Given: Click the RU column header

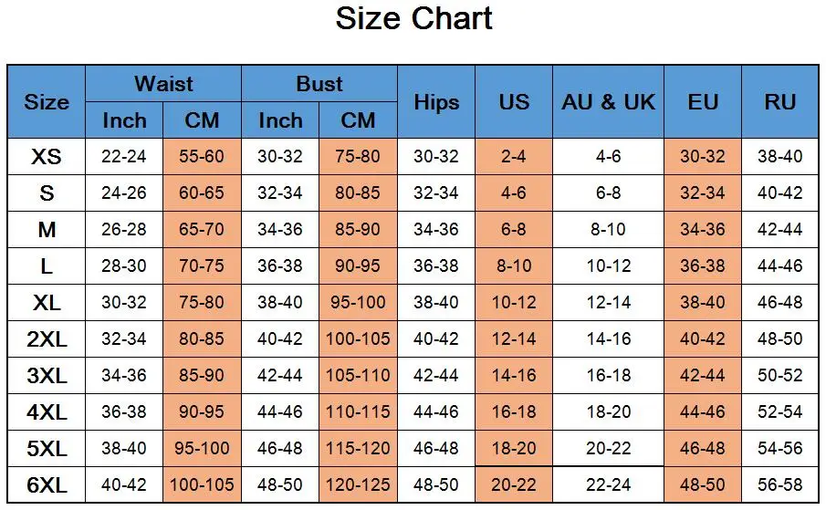Looking at the screenshot, I should pyautogui.click(x=780, y=102).
